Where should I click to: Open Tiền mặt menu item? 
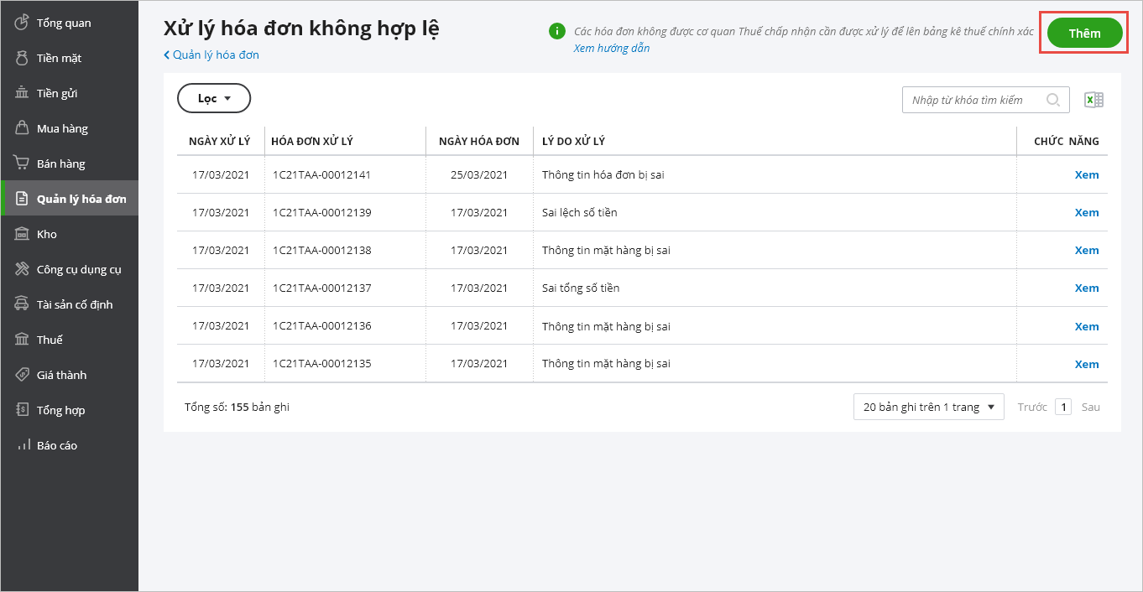(x=59, y=58)
